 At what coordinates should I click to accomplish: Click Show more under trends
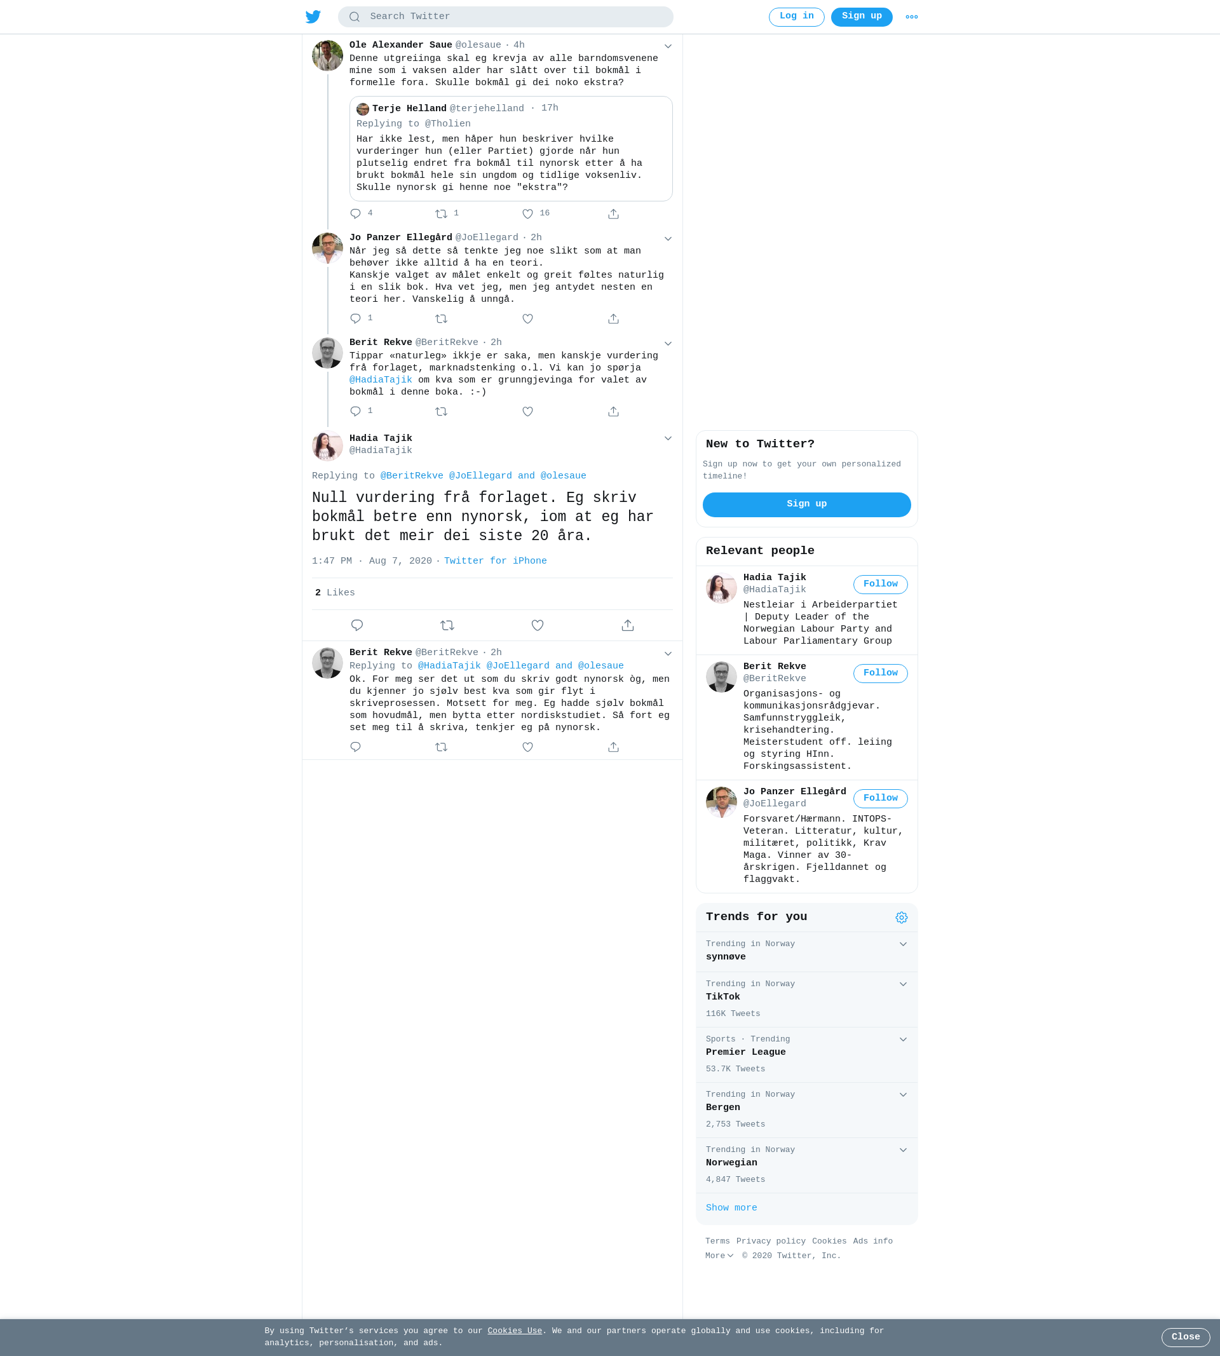click(731, 1207)
